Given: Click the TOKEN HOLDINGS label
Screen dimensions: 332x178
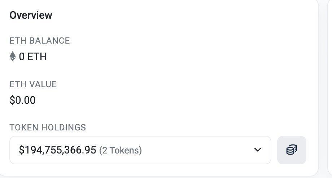Looking at the screenshot, I should click(x=48, y=128).
